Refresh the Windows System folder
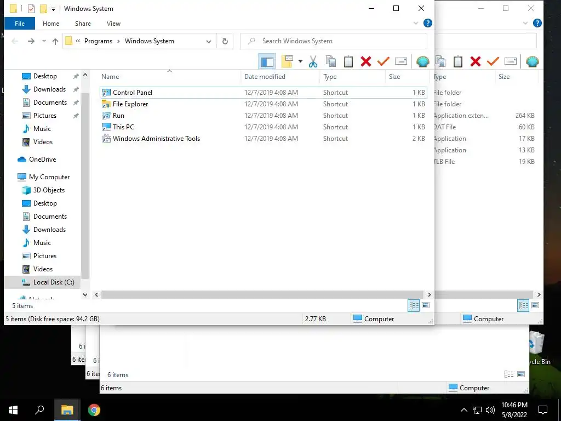 click(225, 41)
